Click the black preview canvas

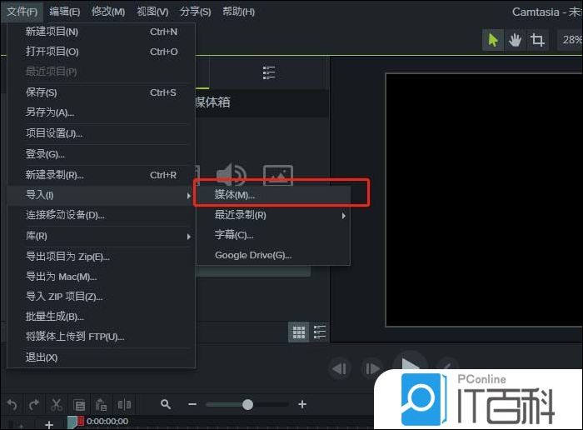(x=484, y=200)
